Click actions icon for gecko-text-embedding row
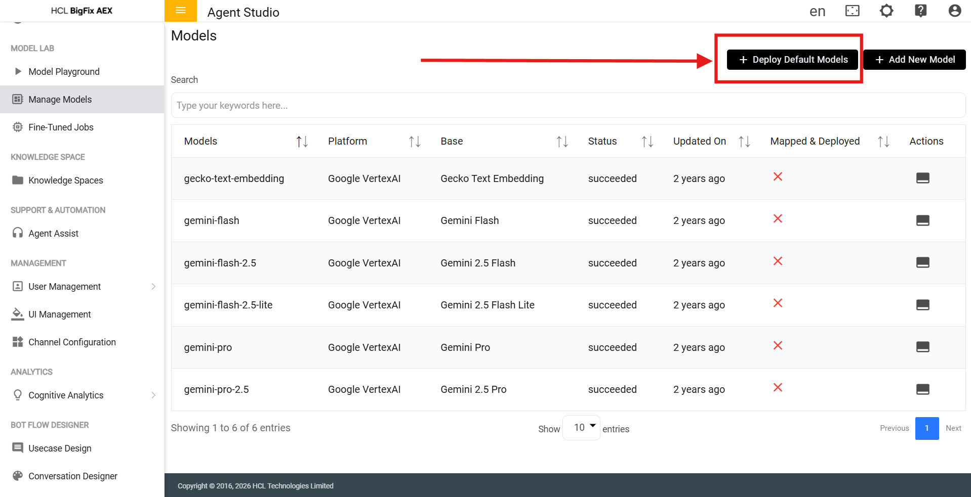 (x=922, y=178)
